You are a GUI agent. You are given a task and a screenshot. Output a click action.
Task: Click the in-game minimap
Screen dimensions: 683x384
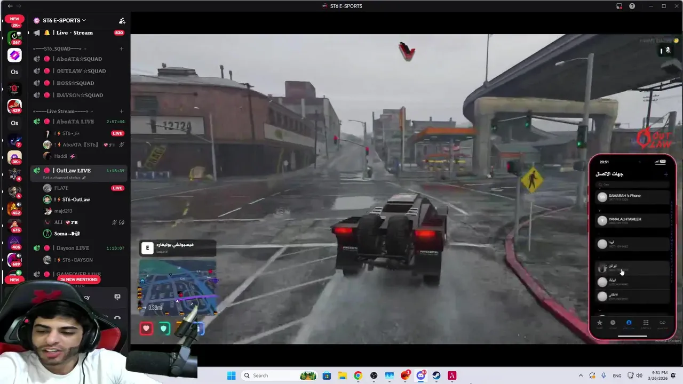click(178, 289)
